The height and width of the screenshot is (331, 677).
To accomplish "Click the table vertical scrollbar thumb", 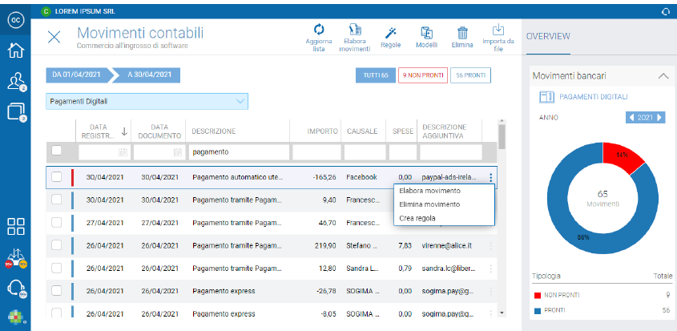I will pos(502,136).
